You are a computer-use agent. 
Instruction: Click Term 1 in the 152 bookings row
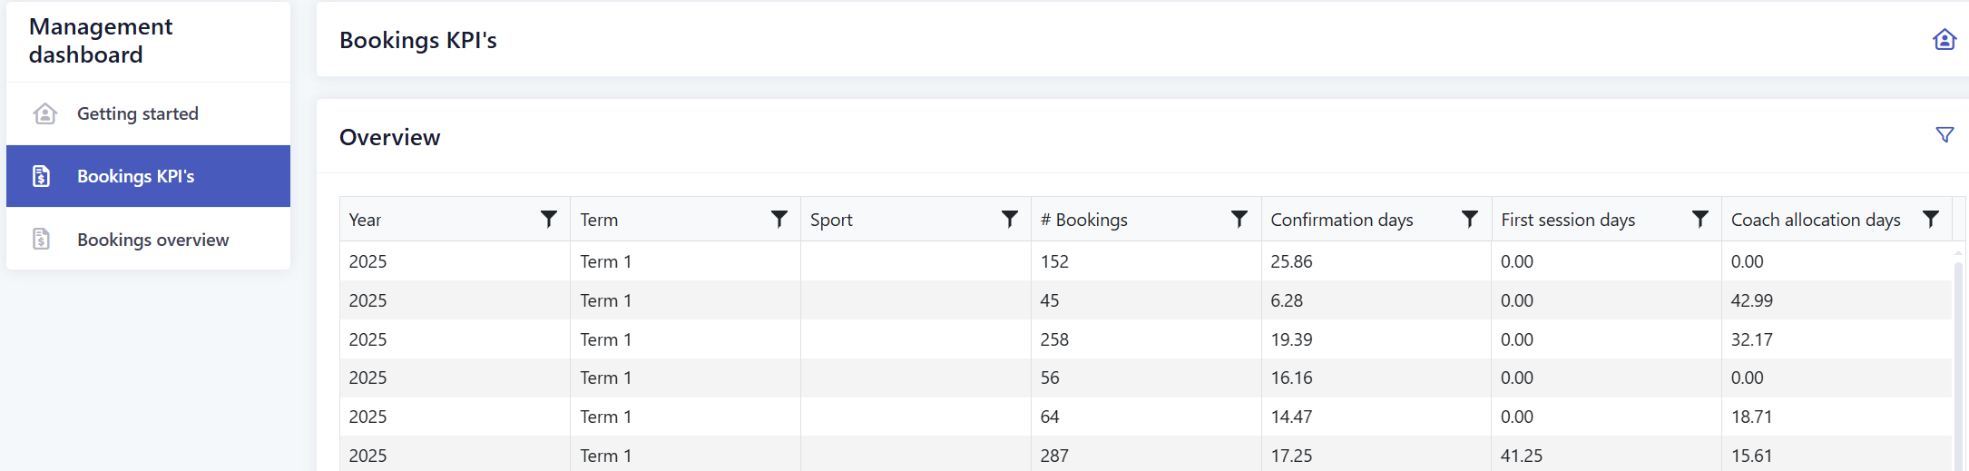point(606,261)
